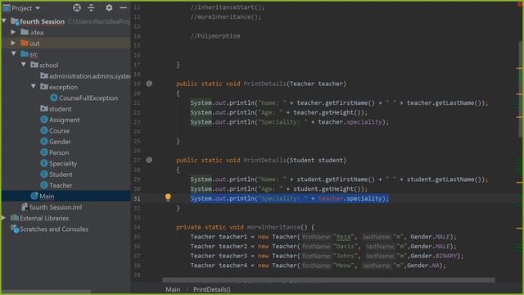Viewport: 524px width, 295px height.
Task: Click the horizontal scrollbar of the editor
Action: 328,279
